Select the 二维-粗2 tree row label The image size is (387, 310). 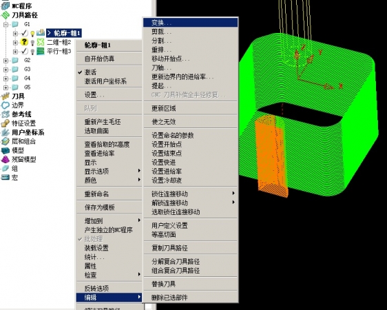tap(59, 42)
